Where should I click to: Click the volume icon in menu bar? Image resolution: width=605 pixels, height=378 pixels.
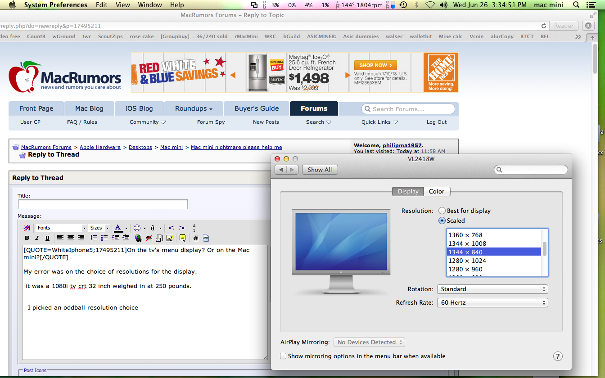(x=443, y=5)
